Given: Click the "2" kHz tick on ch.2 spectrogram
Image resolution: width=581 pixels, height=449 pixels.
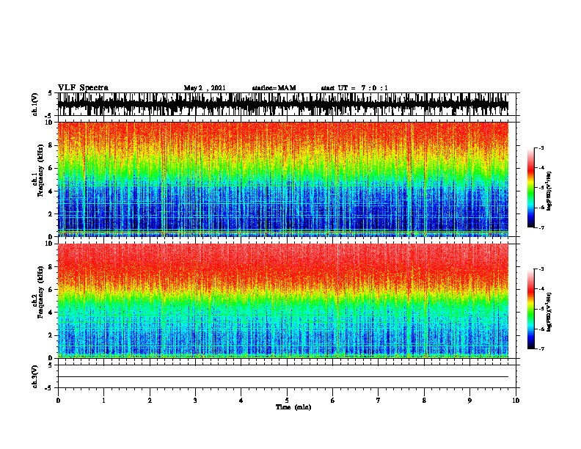Looking at the screenshot, I should (x=51, y=335).
